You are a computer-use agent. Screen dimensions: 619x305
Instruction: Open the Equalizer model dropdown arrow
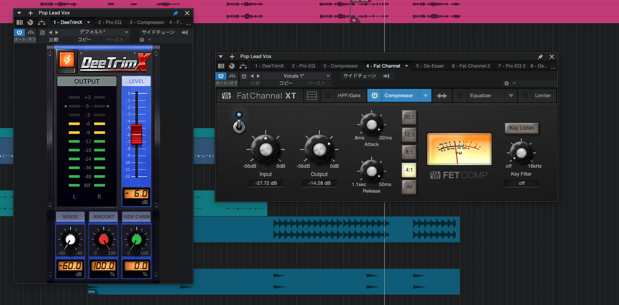click(511, 96)
